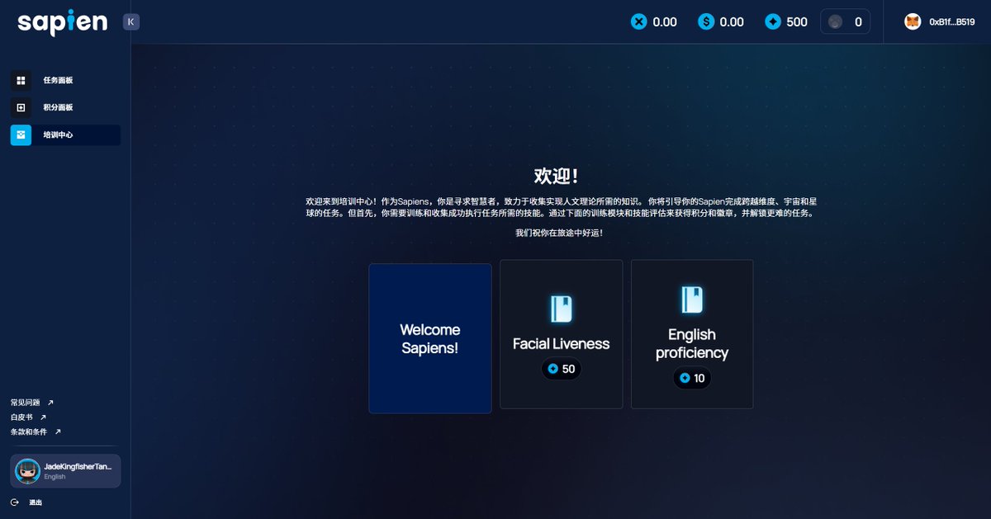991x519 pixels.
Task: Click the logout arrow icon
Action: [x=14, y=502]
